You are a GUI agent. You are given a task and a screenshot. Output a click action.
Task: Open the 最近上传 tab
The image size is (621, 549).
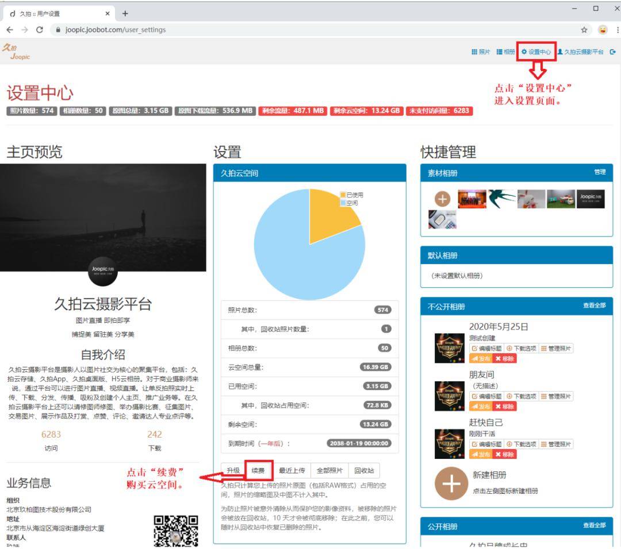(x=292, y=470)
